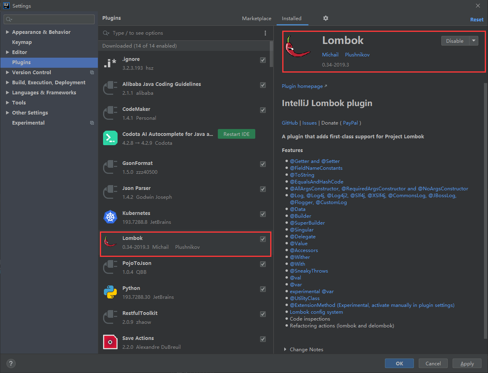The height and width of the screenshot is (373, 488).
Task: Expand the Tools settings tree arrow
Action: [x=8, y=103]
